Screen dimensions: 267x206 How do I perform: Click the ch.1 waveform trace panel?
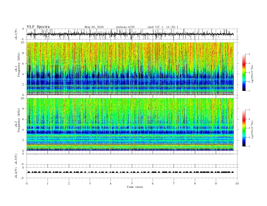[x=132, y=34]
